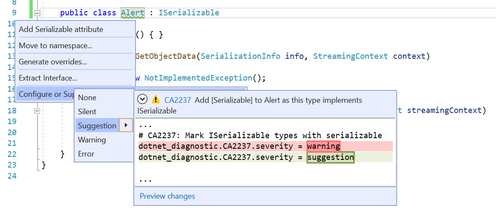This screenshot has width=496, height=214.
Task: Click the 'public' keyword on line 9
Action: pyautogui.click(x=74, y=13)
